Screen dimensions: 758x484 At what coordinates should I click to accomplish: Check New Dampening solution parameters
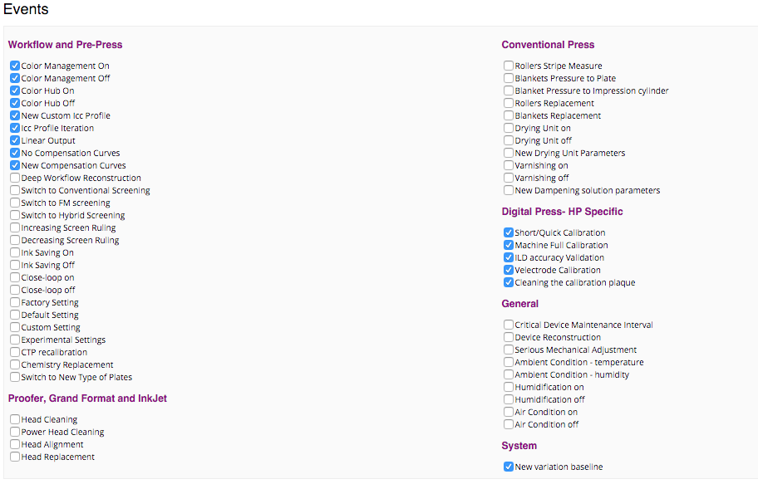(x=509, y=190)
